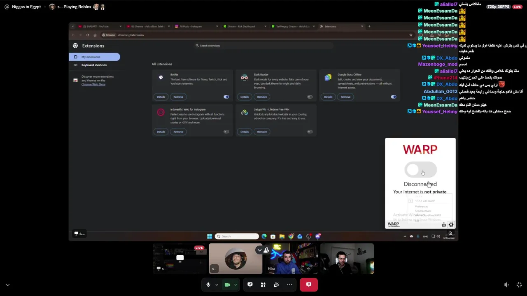Disconnect from the call
The height and width of the screenshot is (296, 527).
pos(309,284)
